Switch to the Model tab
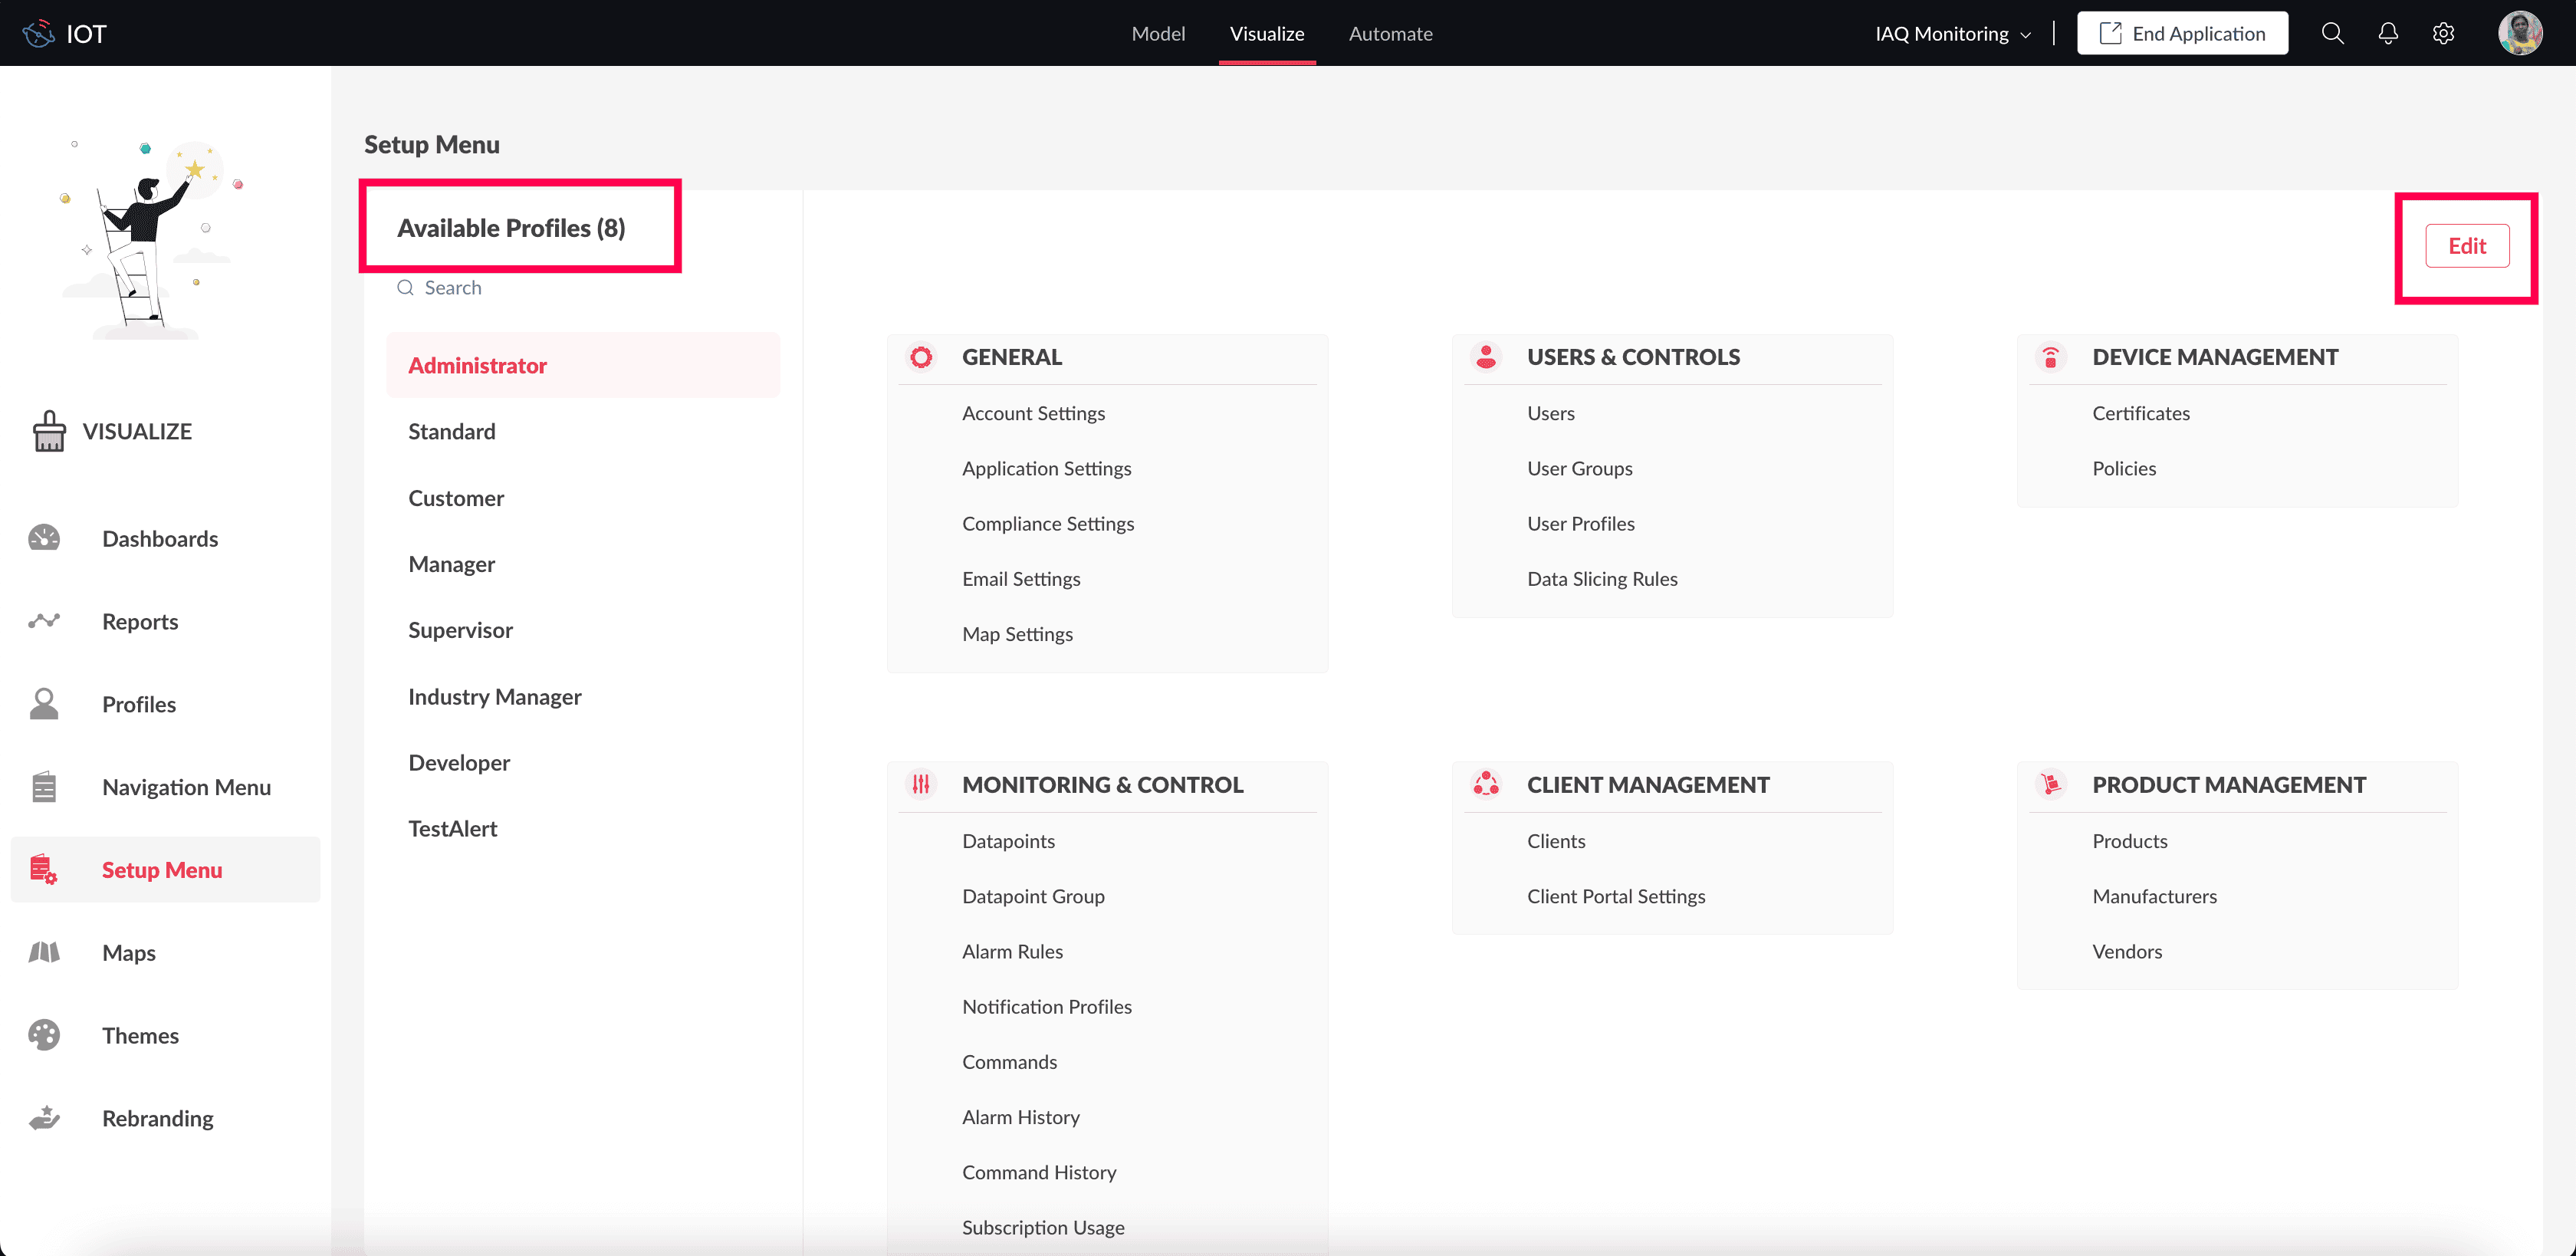 click(1158, 34)
